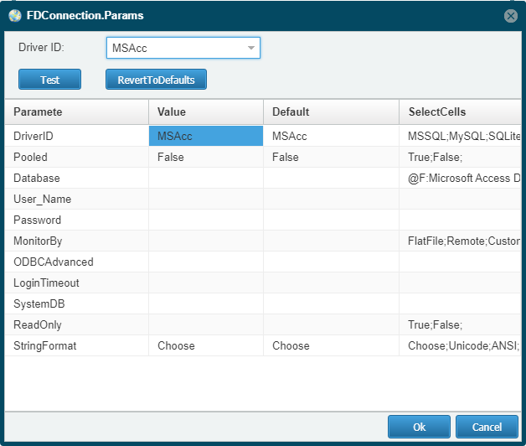Click the RevertToDefaults button
Image resolution: width=526 pixels, height=446 pixels.
(156, 80)
